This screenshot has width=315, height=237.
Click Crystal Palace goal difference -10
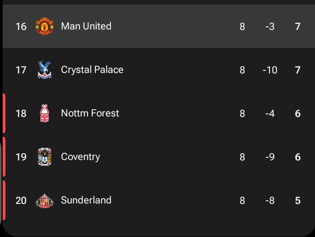270,70
